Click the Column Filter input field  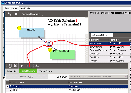pos(102,35)
